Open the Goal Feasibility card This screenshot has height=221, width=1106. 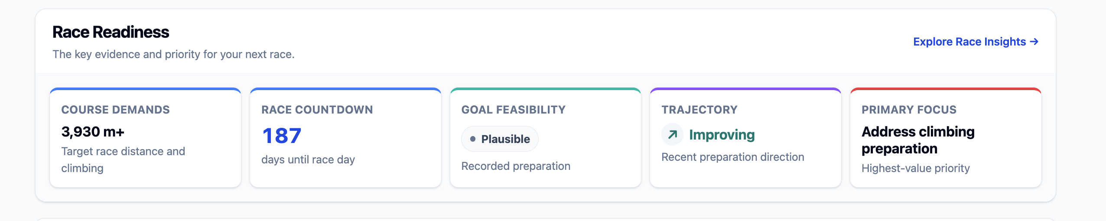point(546,138)
